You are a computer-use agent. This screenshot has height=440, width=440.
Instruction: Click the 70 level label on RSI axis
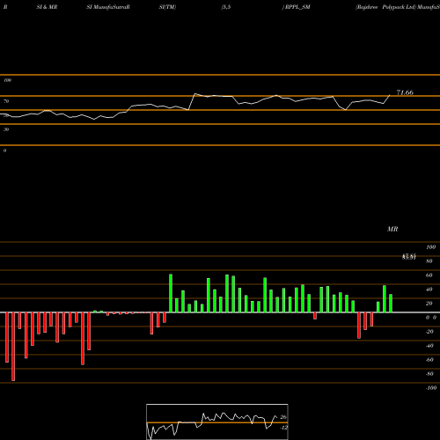click(x=6, y=101)
